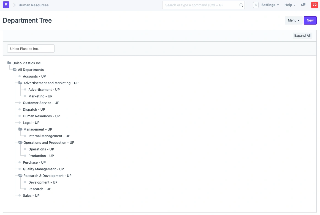320x215 pixels.
Task: Open the Help dropdown menu
Action: point(290,5)
